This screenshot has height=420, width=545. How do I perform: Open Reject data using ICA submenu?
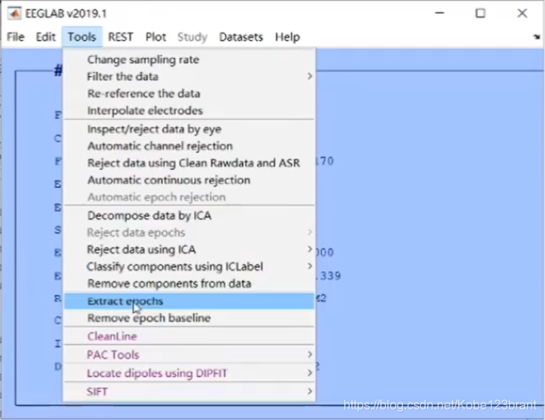(x=190, y=249)
